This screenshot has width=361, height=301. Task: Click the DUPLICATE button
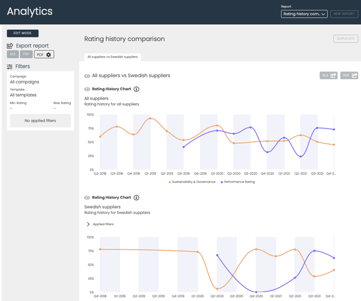pos(346,38)
